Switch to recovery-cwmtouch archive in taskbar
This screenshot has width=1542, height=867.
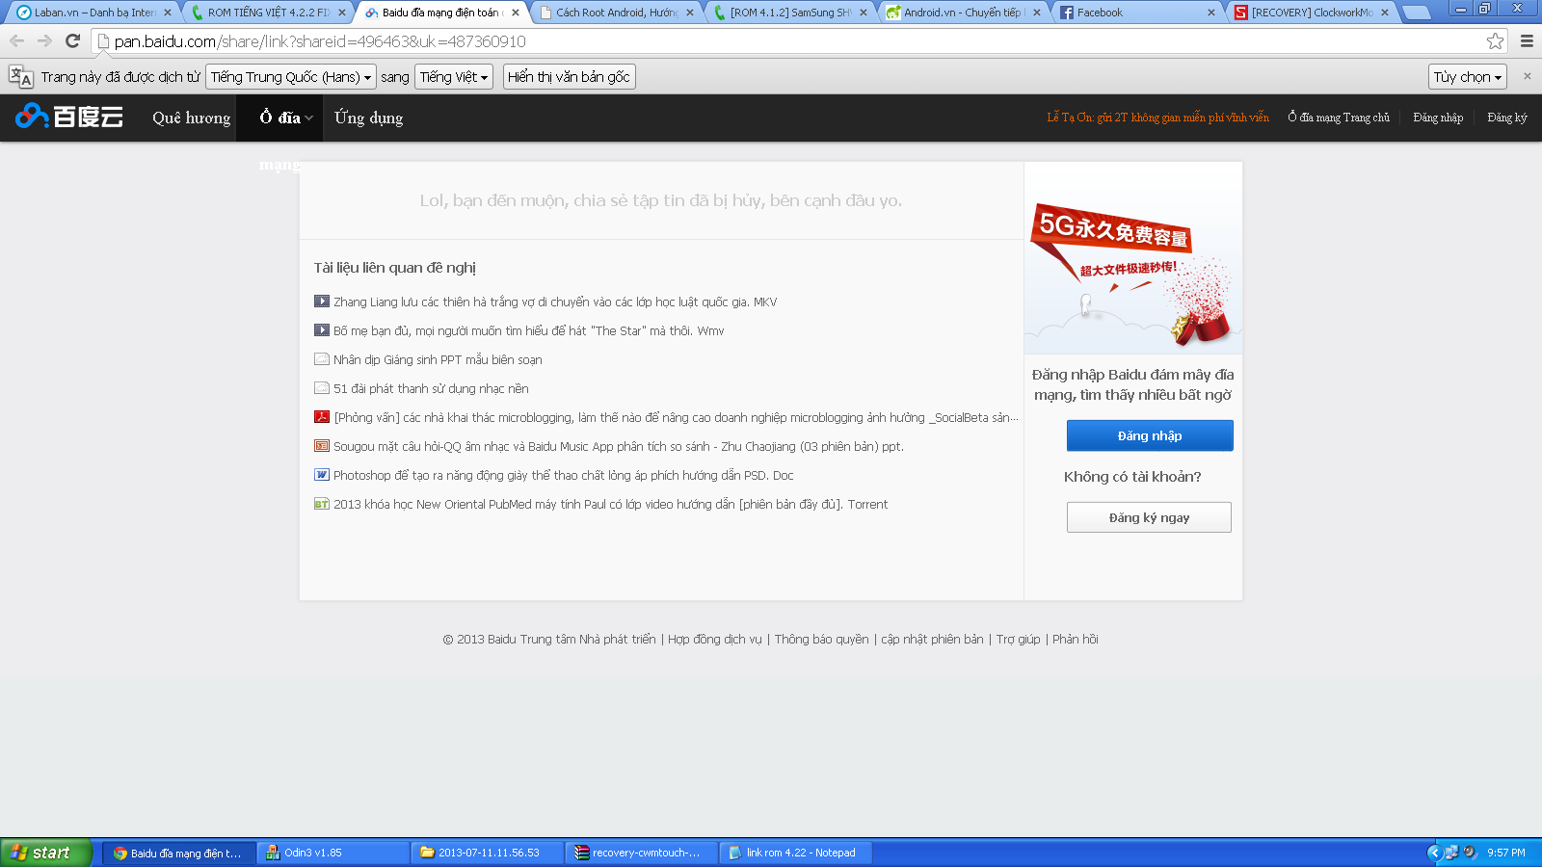(641, 853)
